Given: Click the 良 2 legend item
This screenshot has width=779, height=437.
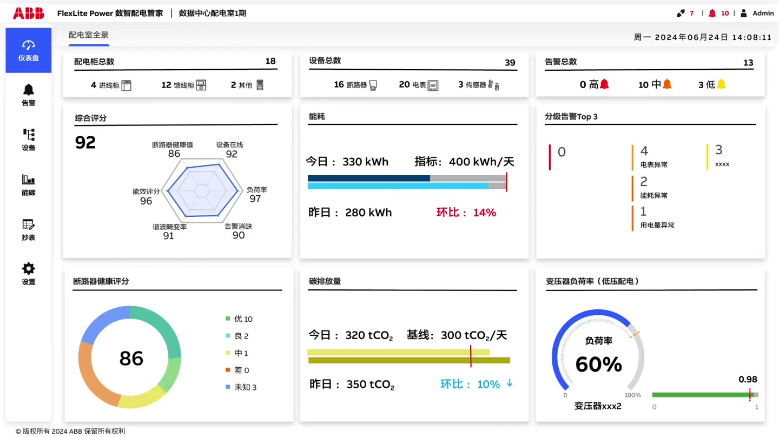Looking at the screenshot, I should [237, 336].
